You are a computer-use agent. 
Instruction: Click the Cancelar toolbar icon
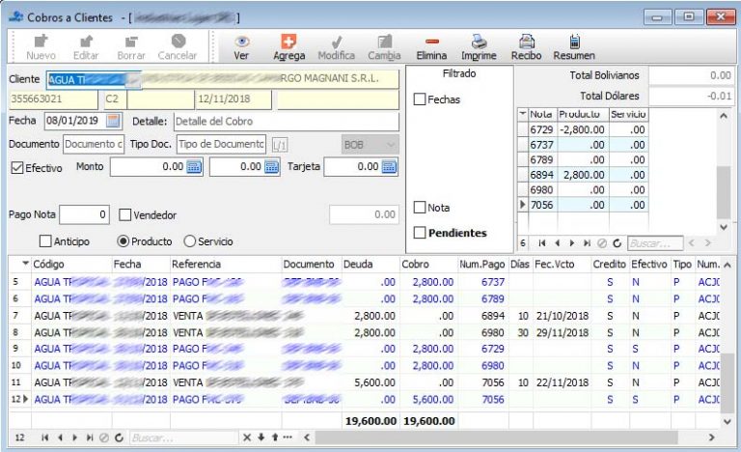pyautogui.click(x=178, y=42)
